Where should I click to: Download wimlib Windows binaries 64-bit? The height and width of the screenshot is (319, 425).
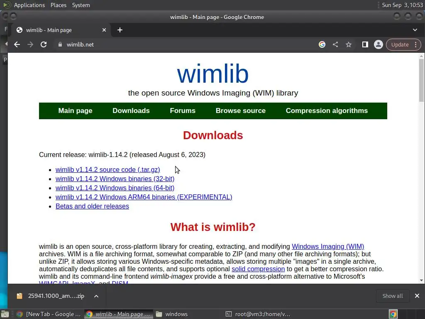[115, 188]
